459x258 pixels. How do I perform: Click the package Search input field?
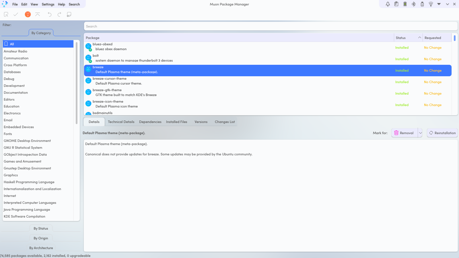[x=271, y=26]
